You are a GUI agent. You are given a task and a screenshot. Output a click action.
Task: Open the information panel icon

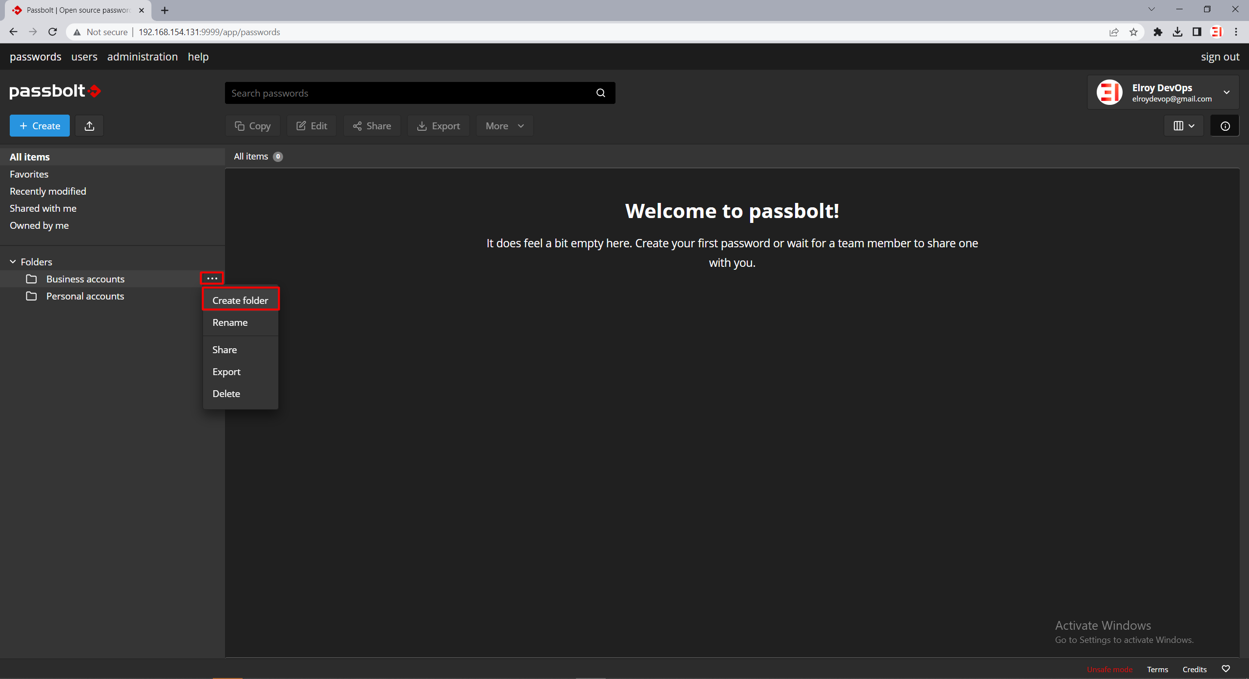coord(1225,126)
